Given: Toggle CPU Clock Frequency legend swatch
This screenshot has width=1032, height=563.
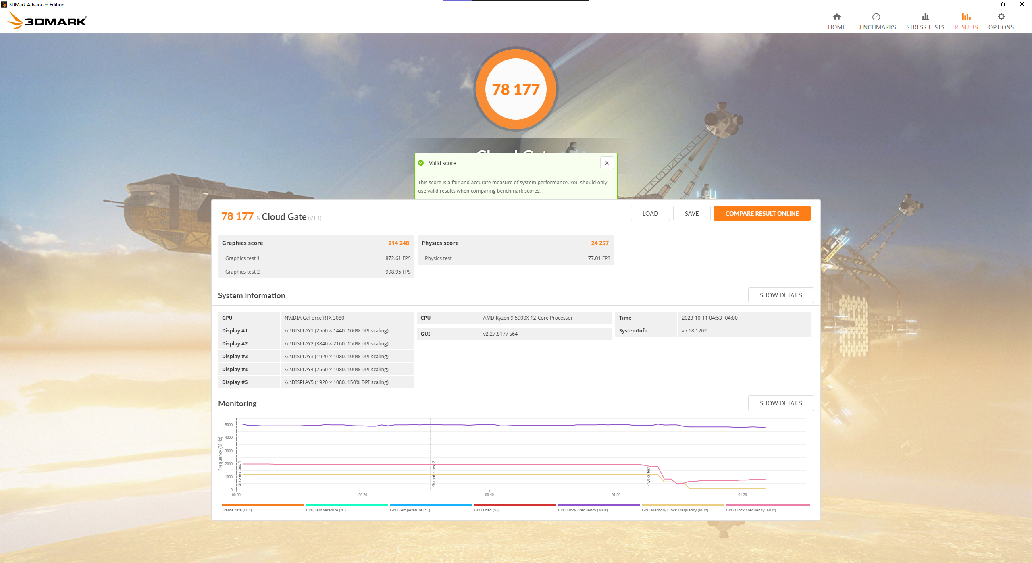Looking at the screenshot, I should pyautogui.click(x=599, y=505).
